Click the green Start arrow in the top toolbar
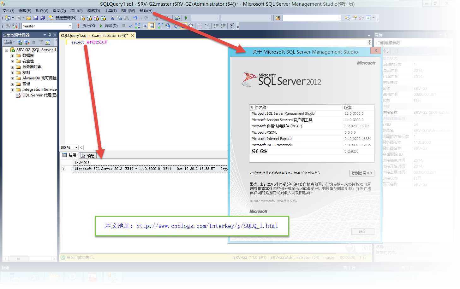Viewport: 460px width, 289px height. point(186,18)
